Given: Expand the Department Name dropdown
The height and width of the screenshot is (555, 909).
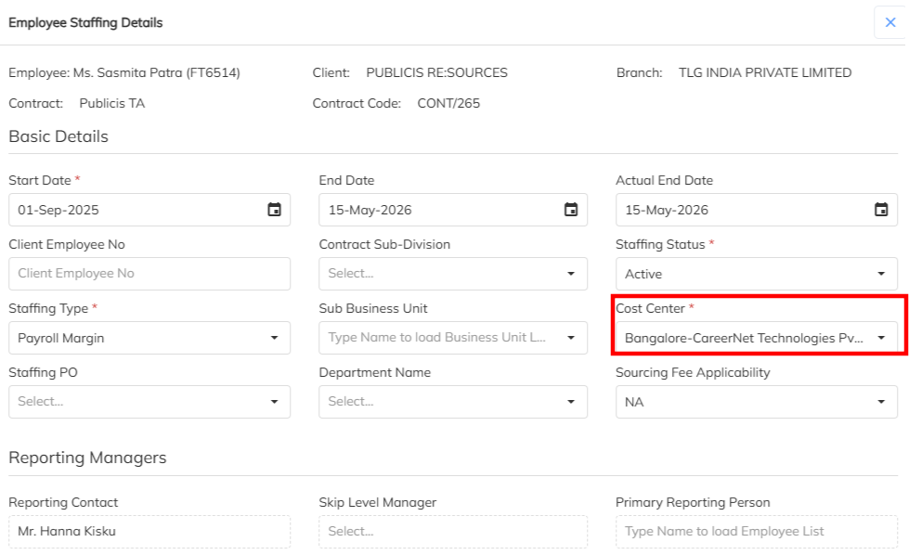Looking at the screenshot, I should 571,402.
